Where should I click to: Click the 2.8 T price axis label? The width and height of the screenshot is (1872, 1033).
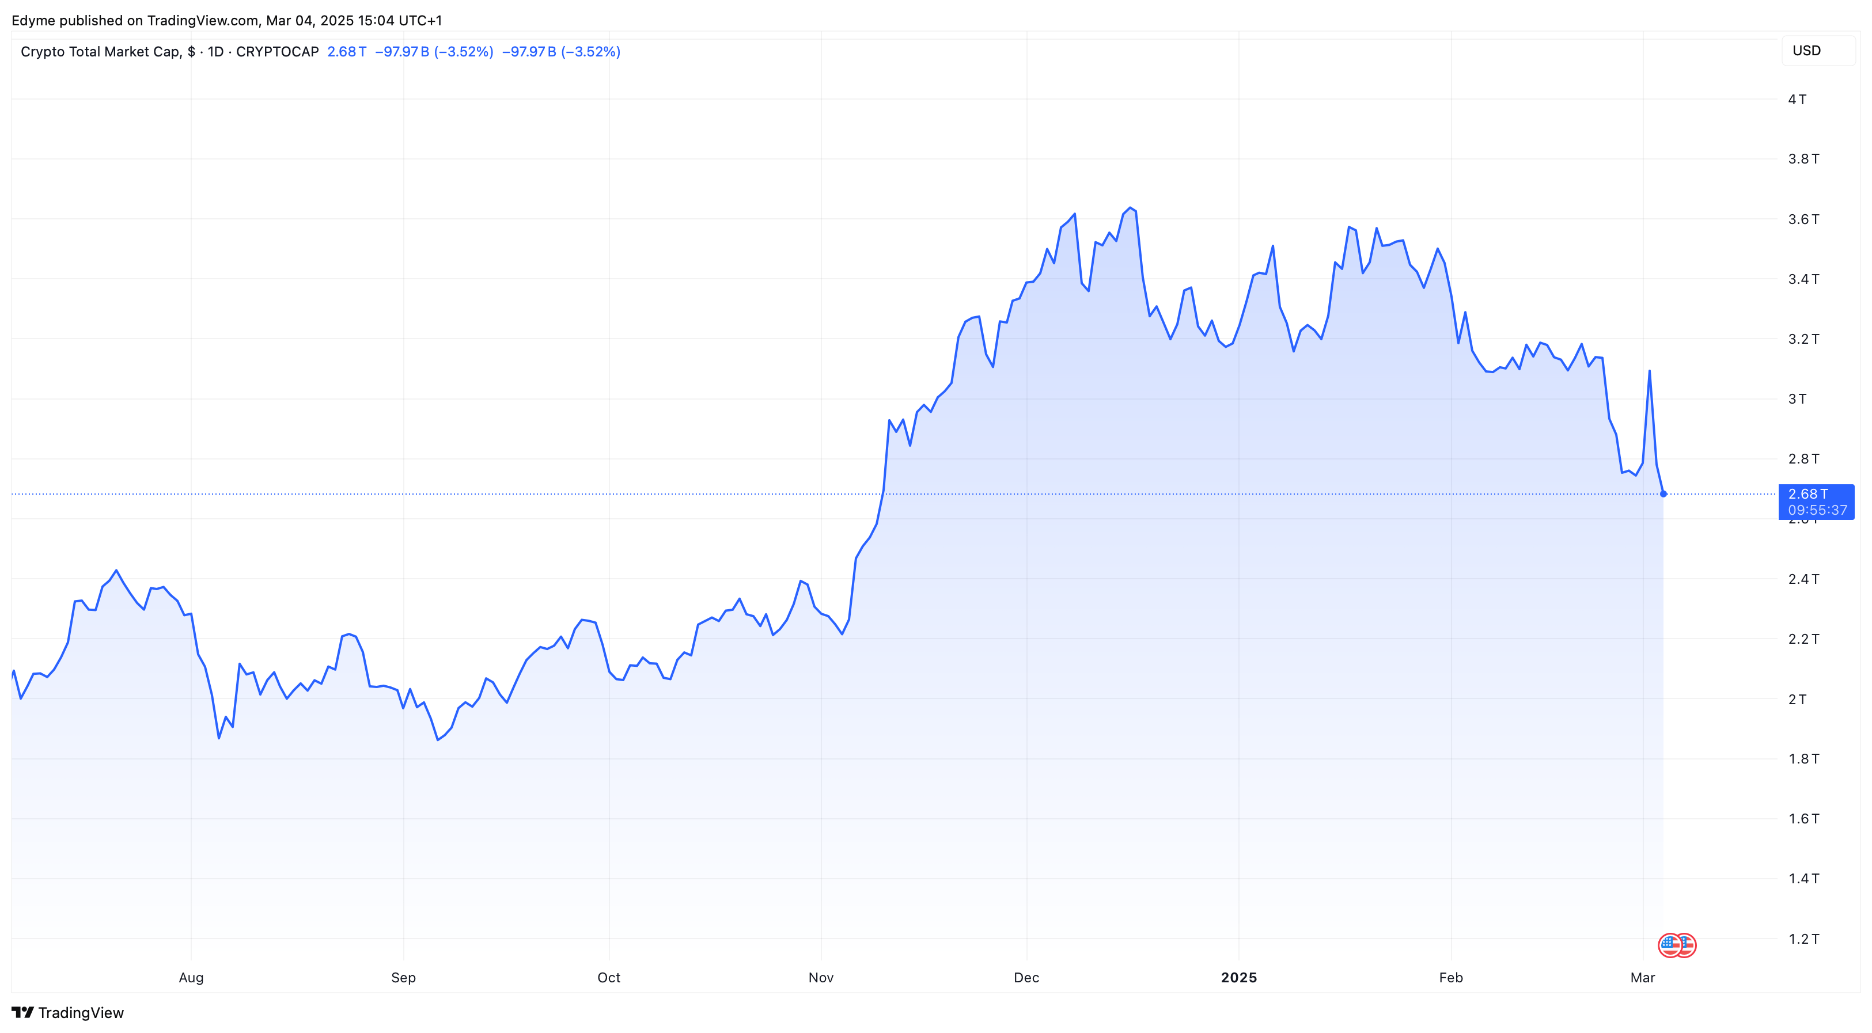(1803, 459)
